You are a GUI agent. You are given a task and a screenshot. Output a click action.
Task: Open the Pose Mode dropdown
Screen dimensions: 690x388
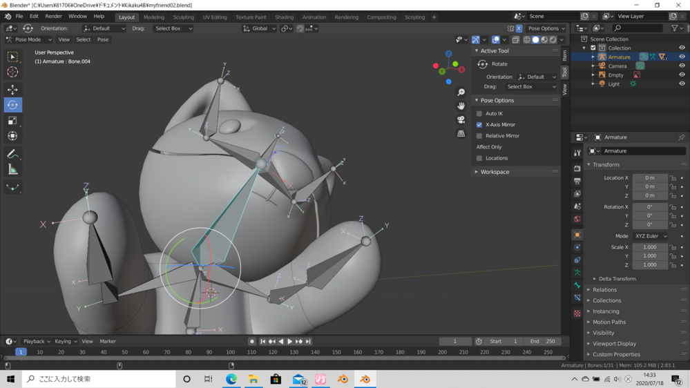pos(28,39)
